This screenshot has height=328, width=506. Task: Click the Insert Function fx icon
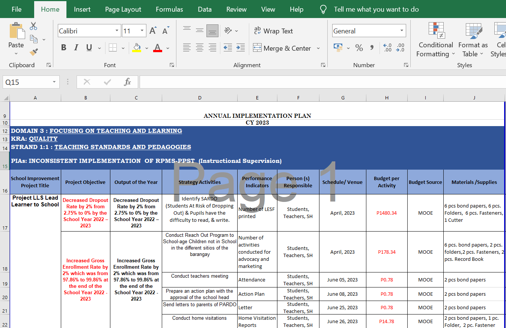127,82
